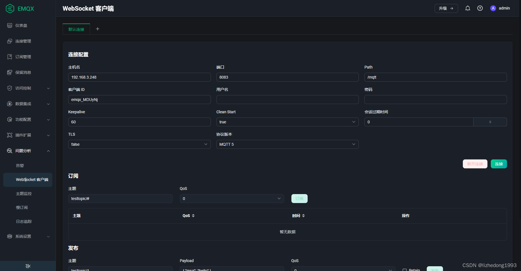The height and width of the screenshot is (271, 521).
Task: Open the subscription QoS dropdown
Action: tap(232, 199)
